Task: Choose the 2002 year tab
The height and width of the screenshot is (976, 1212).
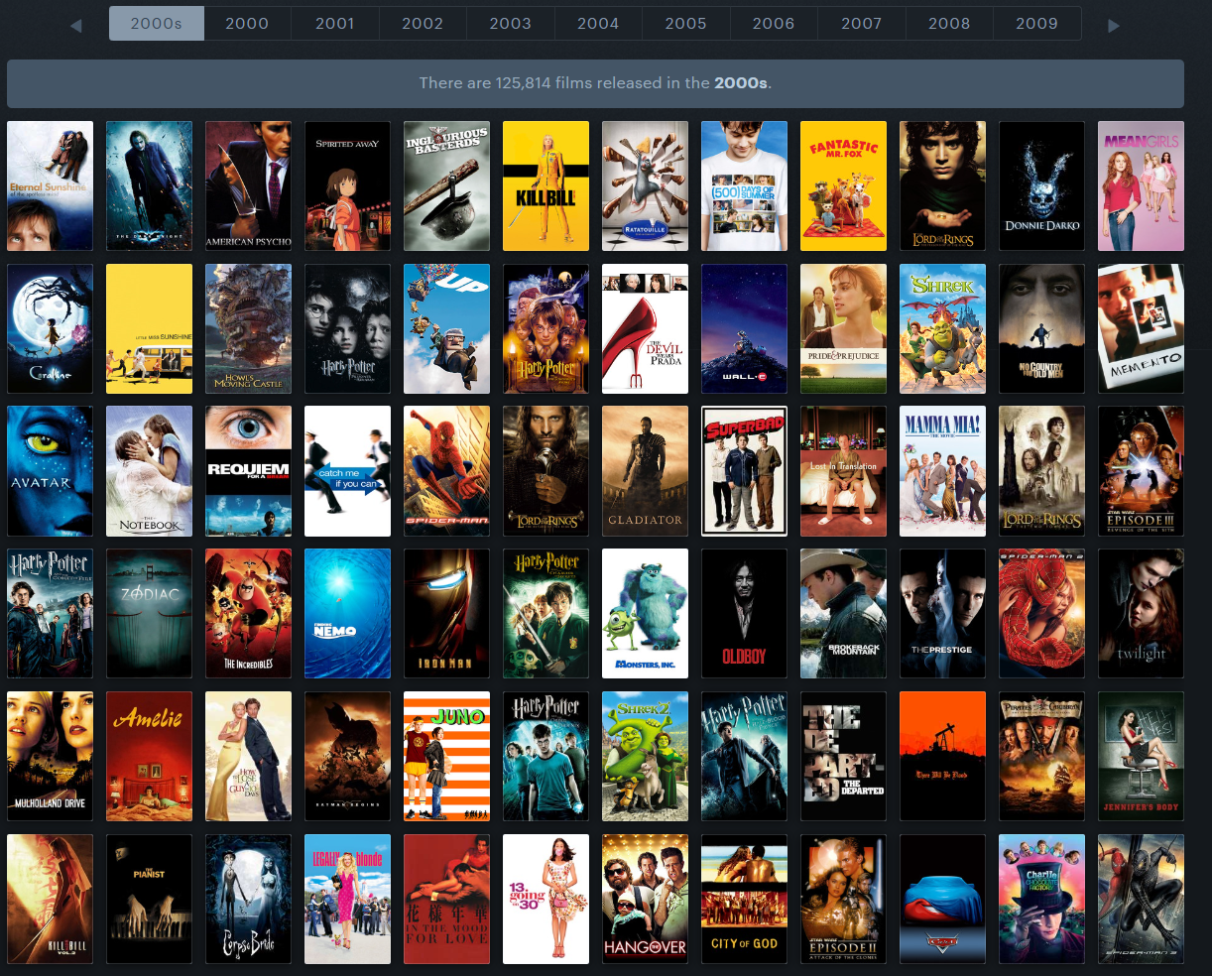Action: (423, 24)
